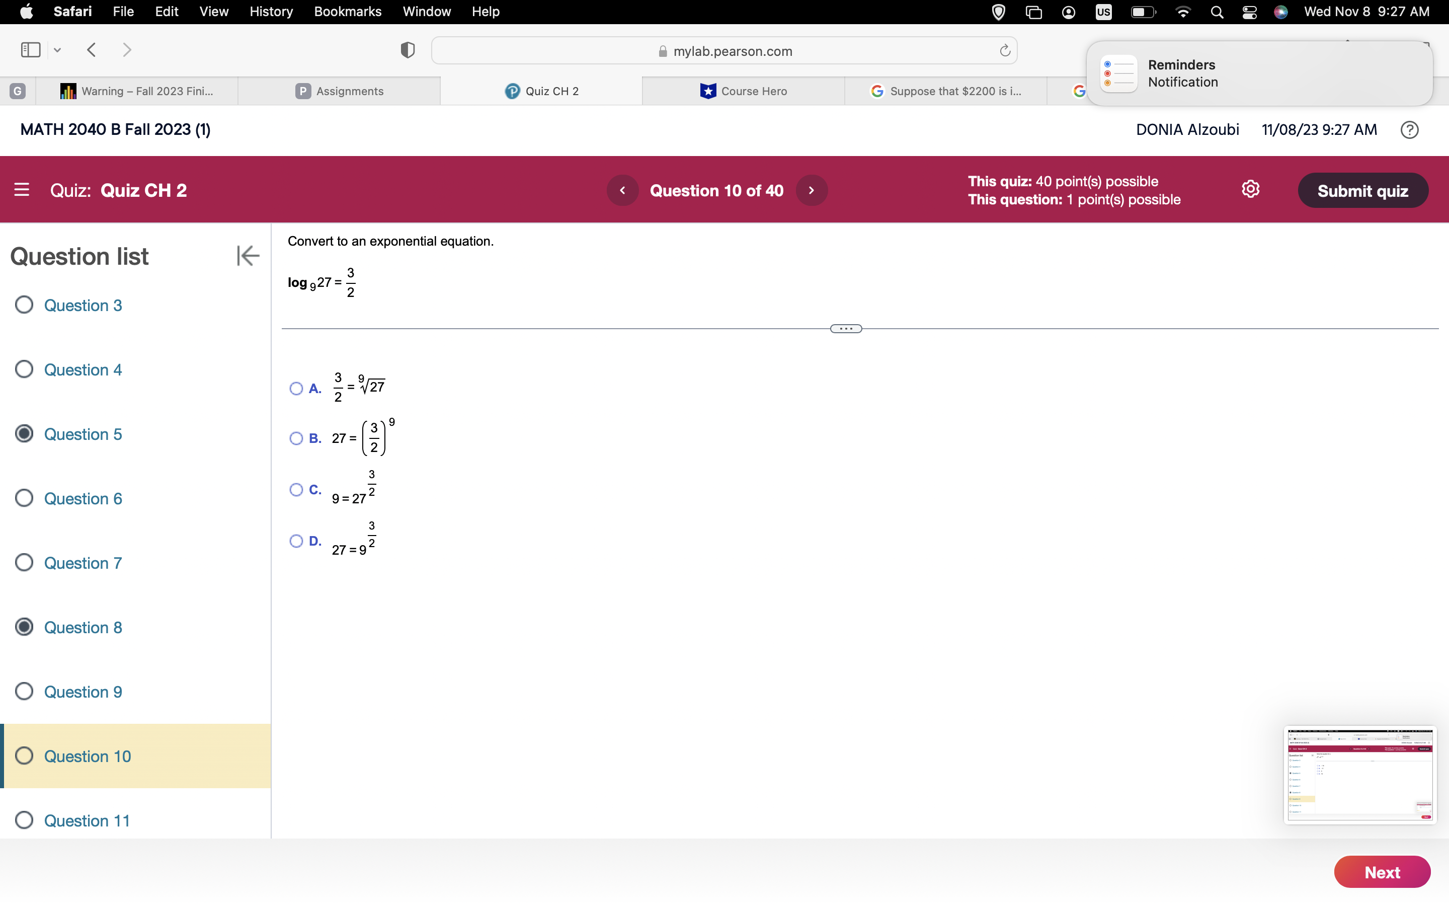The height and width of the screenshot is (906, 1449).
Task: Open the Bookmarks menu
Action: tap(348, 12)
